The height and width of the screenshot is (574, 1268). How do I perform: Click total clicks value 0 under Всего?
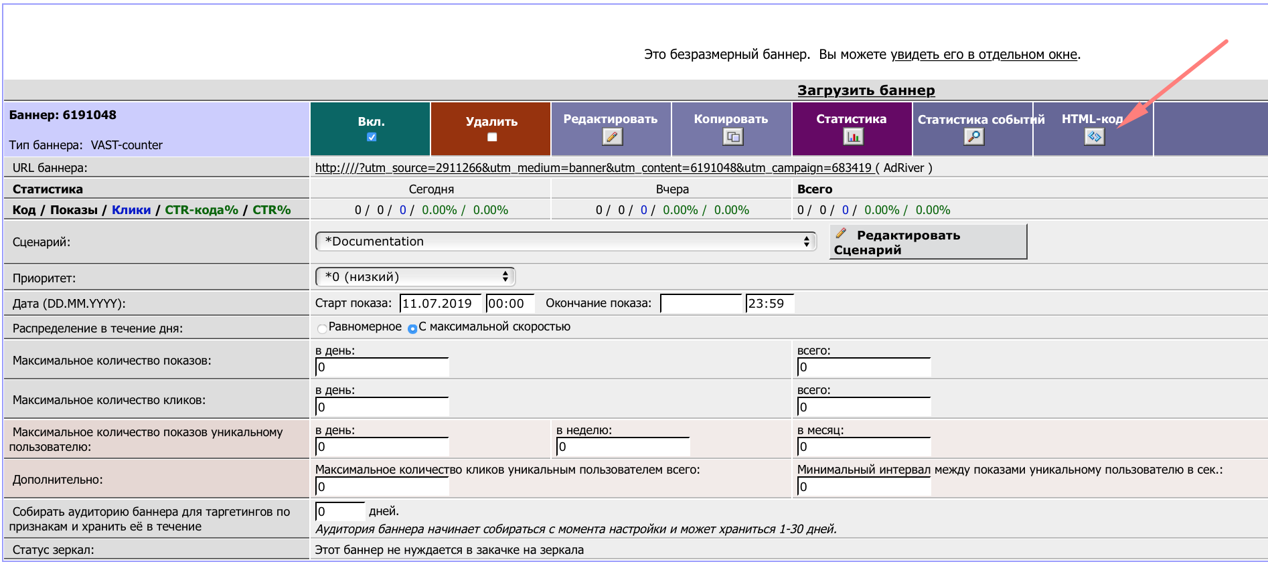point(846,210)
